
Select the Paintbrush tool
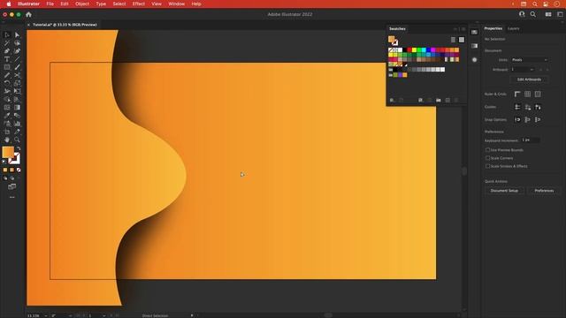coord(17,67)
